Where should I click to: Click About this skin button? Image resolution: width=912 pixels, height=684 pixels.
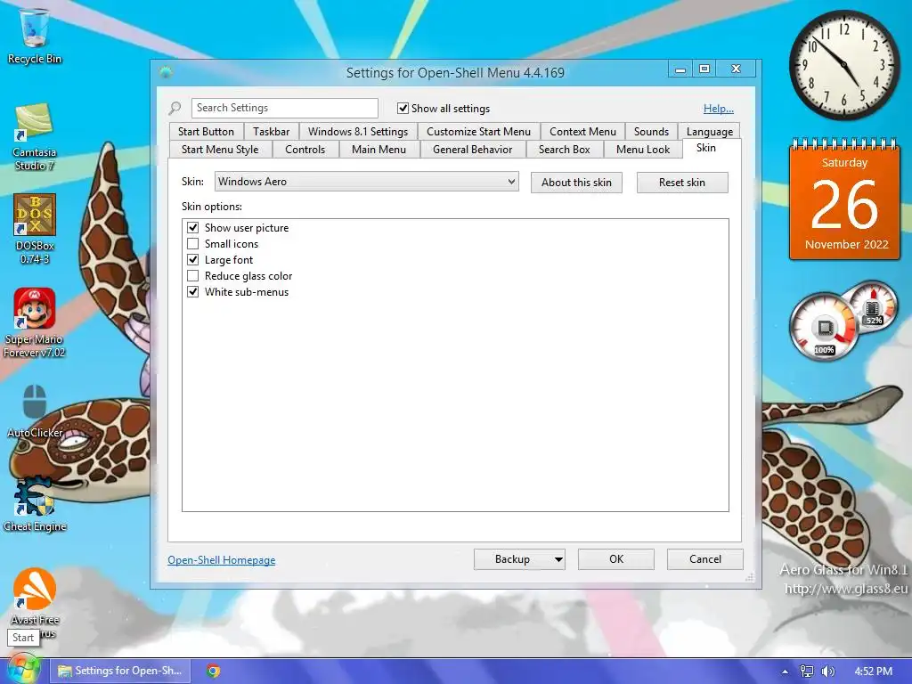(x=576, y=183)
